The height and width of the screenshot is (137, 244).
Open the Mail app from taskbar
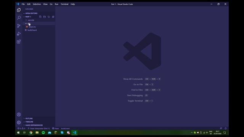pyautogui.click(x=50, y=132)
